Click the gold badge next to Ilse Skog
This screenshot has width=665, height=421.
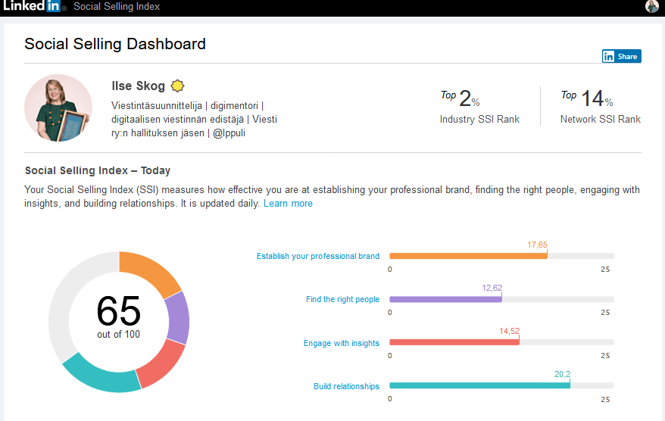178,86
